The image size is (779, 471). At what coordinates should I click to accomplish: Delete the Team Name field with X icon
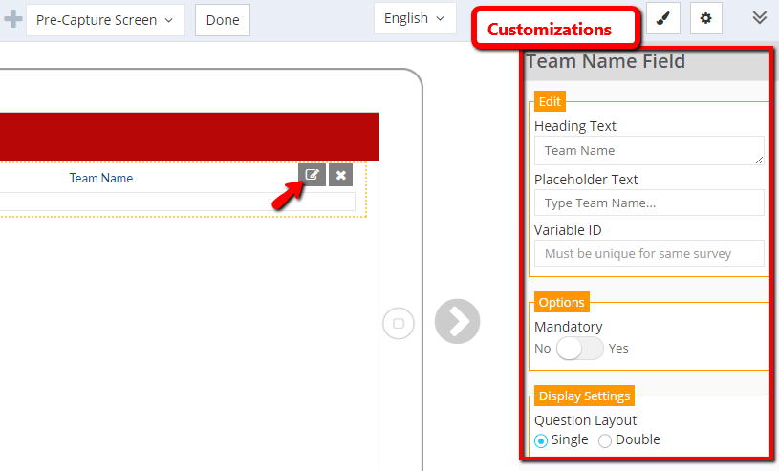click(341, 175)
